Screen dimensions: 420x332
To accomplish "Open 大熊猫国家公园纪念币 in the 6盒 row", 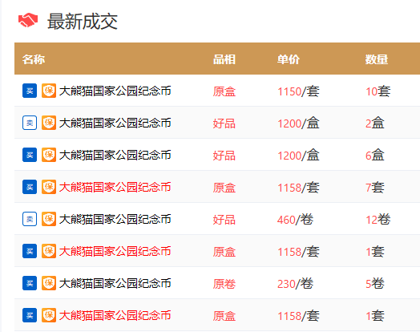I will pos(115,155).
